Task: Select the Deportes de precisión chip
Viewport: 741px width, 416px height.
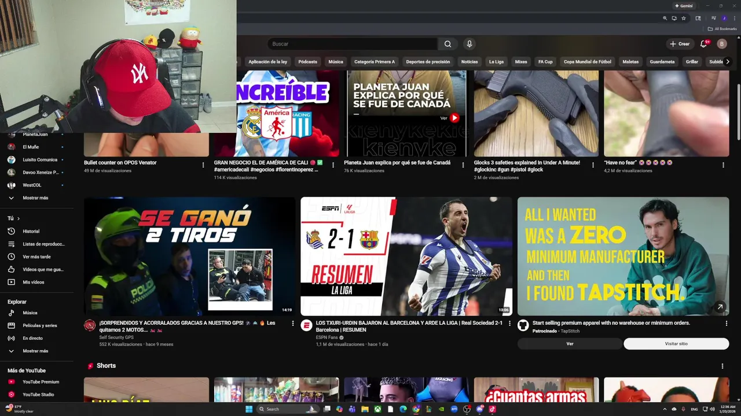Action: pyautogui.click(x=428, y=62)
